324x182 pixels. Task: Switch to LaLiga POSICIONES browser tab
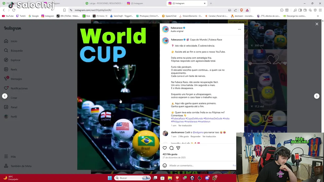coord(104,3)
